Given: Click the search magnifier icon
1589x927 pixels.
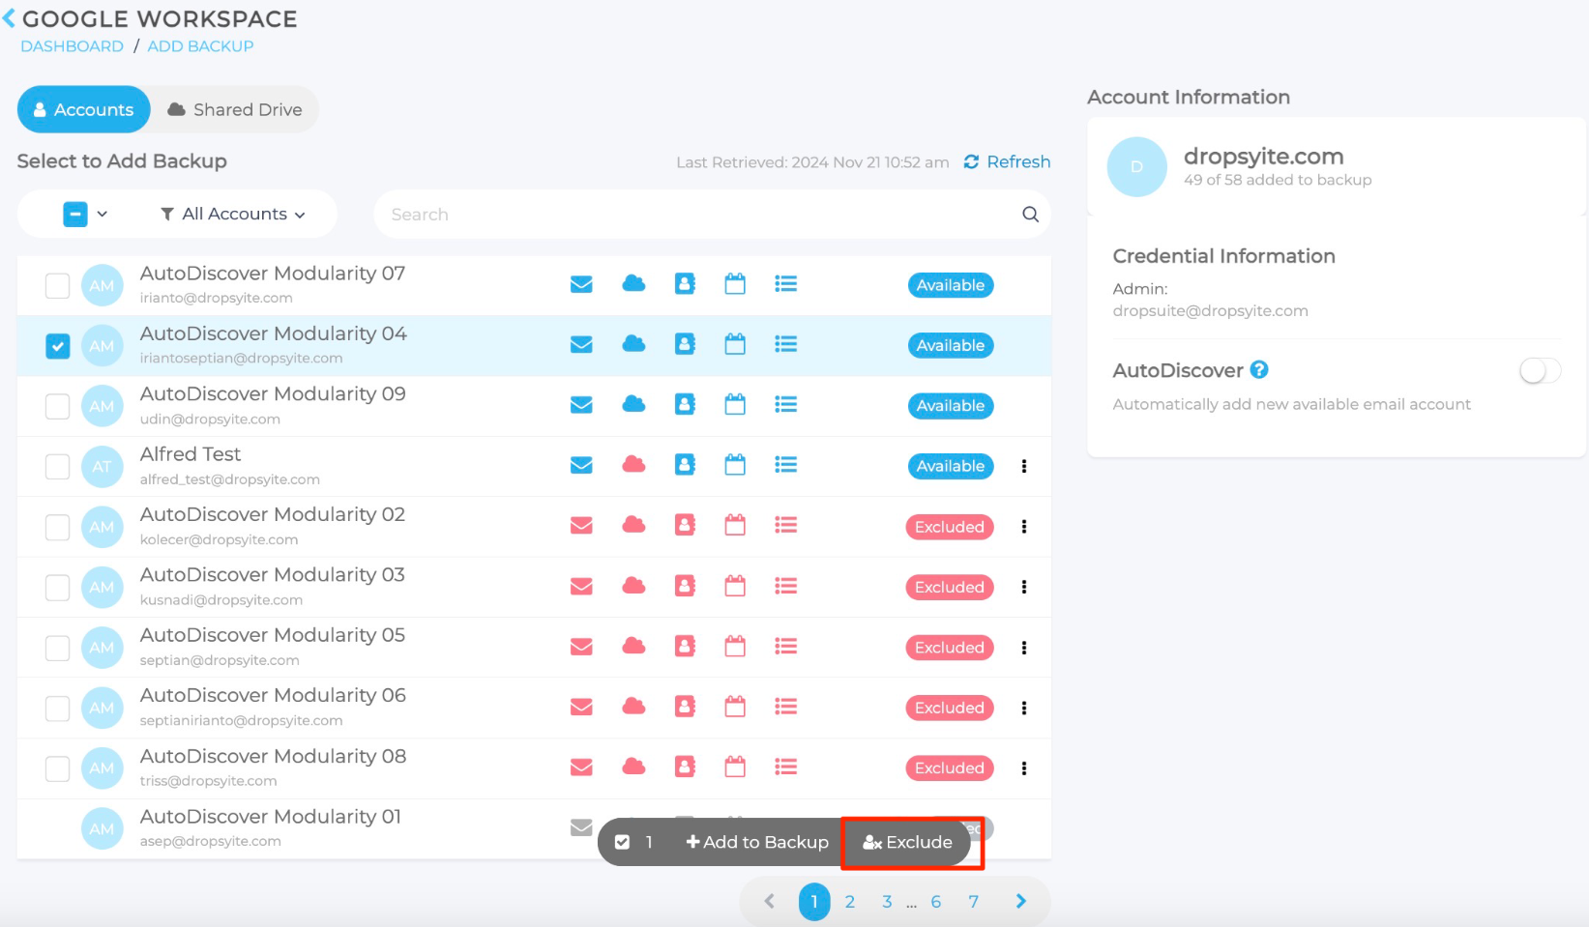Looking at the screenshot, I should [x=1030, y=215].
